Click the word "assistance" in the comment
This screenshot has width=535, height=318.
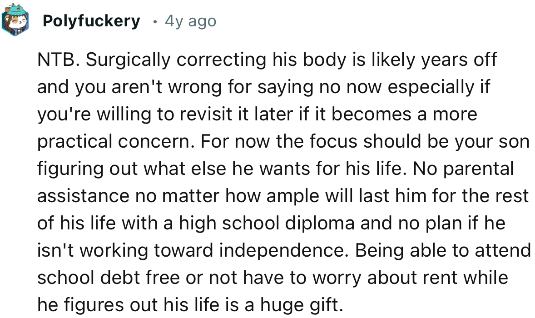tap(82, 196)
